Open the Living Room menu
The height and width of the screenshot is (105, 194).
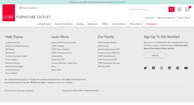[x=44, y=24]
